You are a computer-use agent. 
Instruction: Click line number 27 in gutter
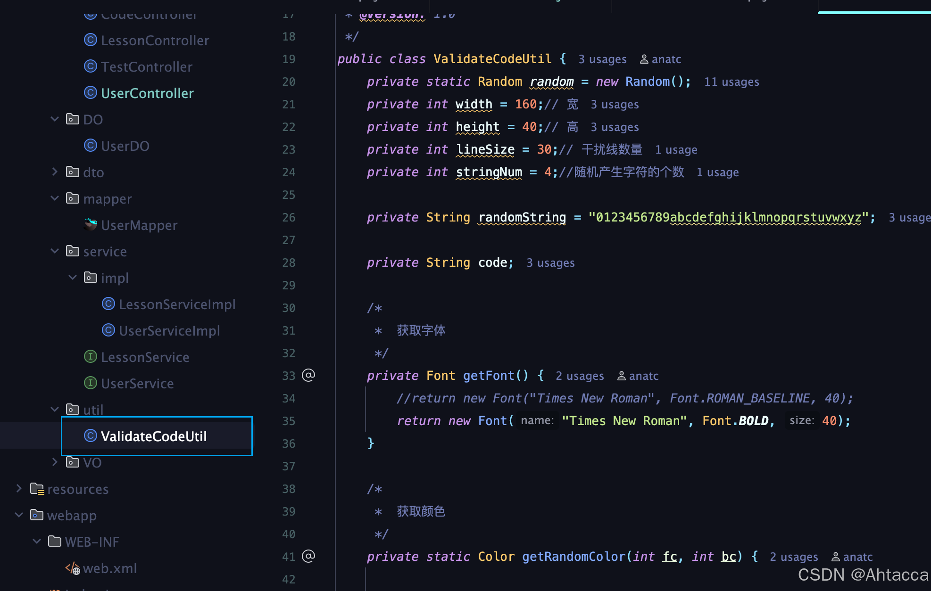(x=289, y=240)
